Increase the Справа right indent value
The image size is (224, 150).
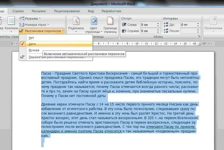158,29
